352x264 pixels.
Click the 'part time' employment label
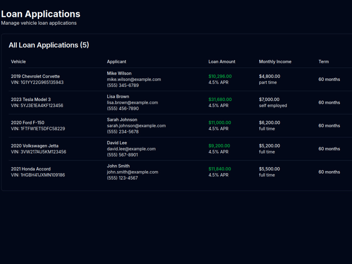268,82
